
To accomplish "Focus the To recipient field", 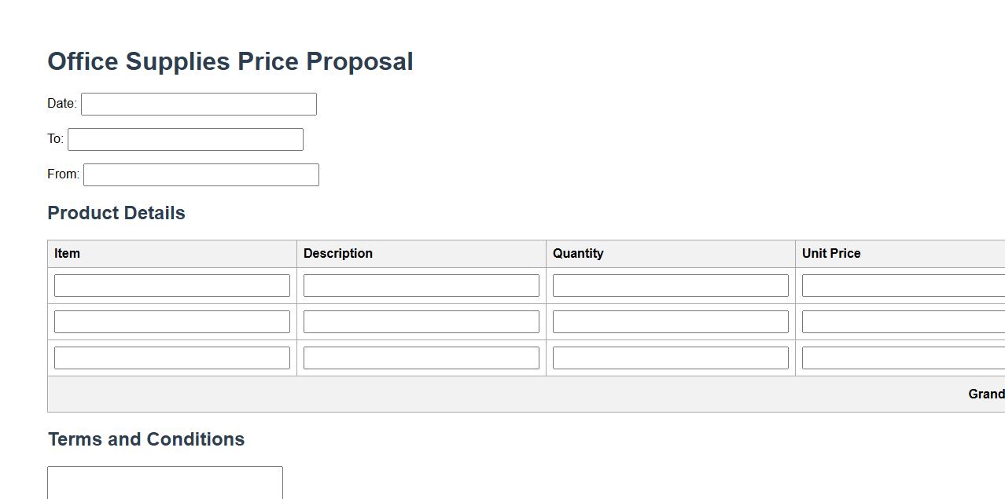I will tap(185, 139).
